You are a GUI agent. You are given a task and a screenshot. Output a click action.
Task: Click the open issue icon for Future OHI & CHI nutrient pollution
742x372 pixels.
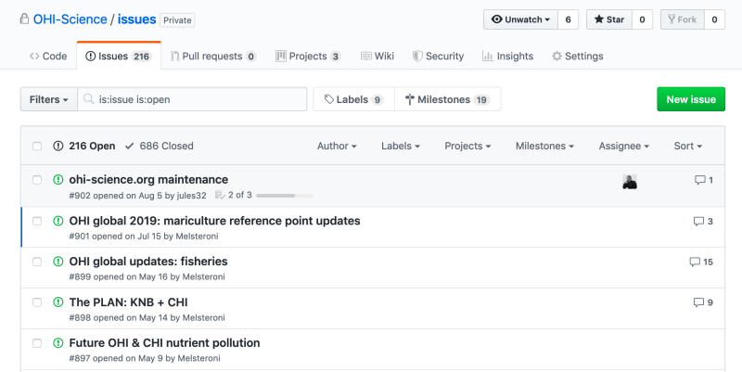pyautogui.click(x=58, y=343)
